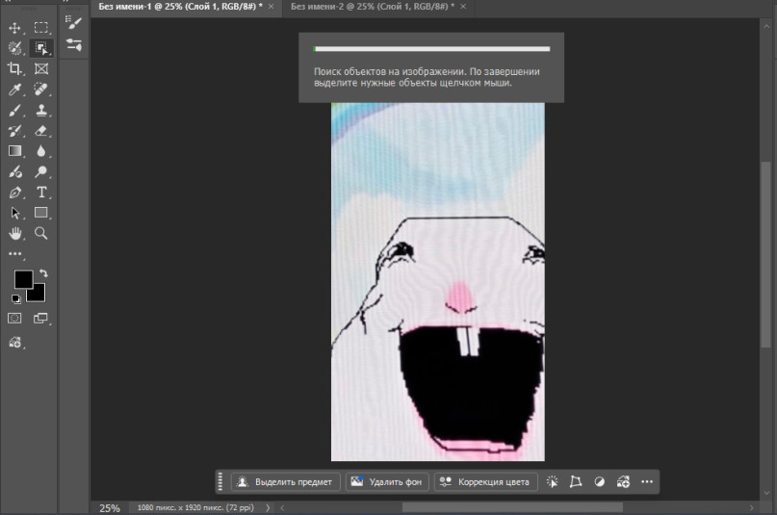The height and width of the screenshot is (515, 777).
Task: Toggle Quick Mask mode
Action: point(14,319)
